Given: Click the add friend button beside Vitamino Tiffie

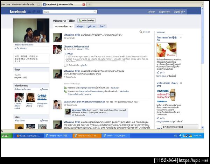Looking at the screenshot, I should pos(86,21).
